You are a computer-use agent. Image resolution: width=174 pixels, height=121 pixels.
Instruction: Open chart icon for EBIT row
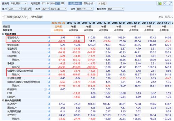tap(49, 93)
